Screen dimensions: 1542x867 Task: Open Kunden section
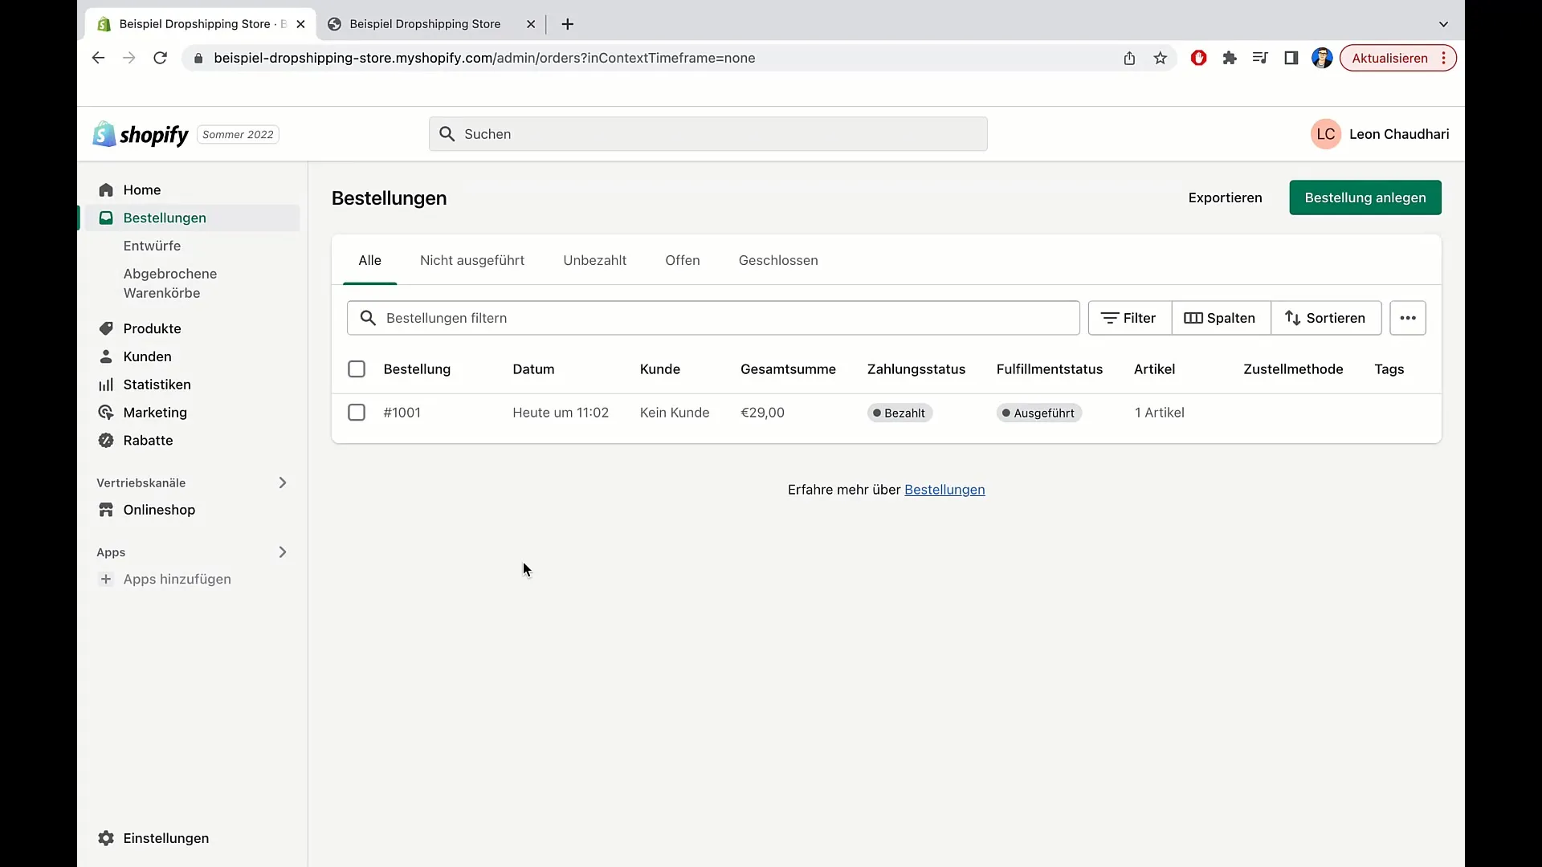click(147, 356)
